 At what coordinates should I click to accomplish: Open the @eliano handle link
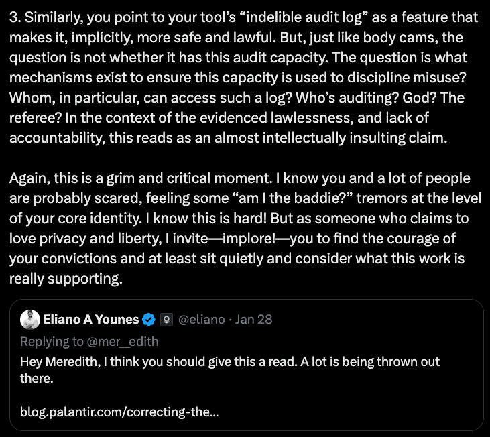(x=202, y=320)
